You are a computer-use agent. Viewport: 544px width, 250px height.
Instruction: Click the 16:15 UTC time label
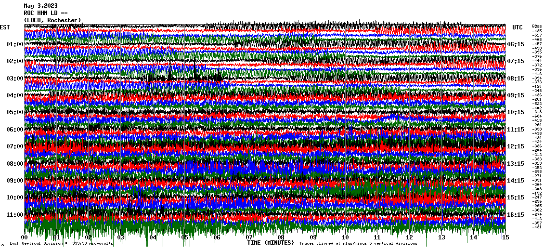click(516, 215)
